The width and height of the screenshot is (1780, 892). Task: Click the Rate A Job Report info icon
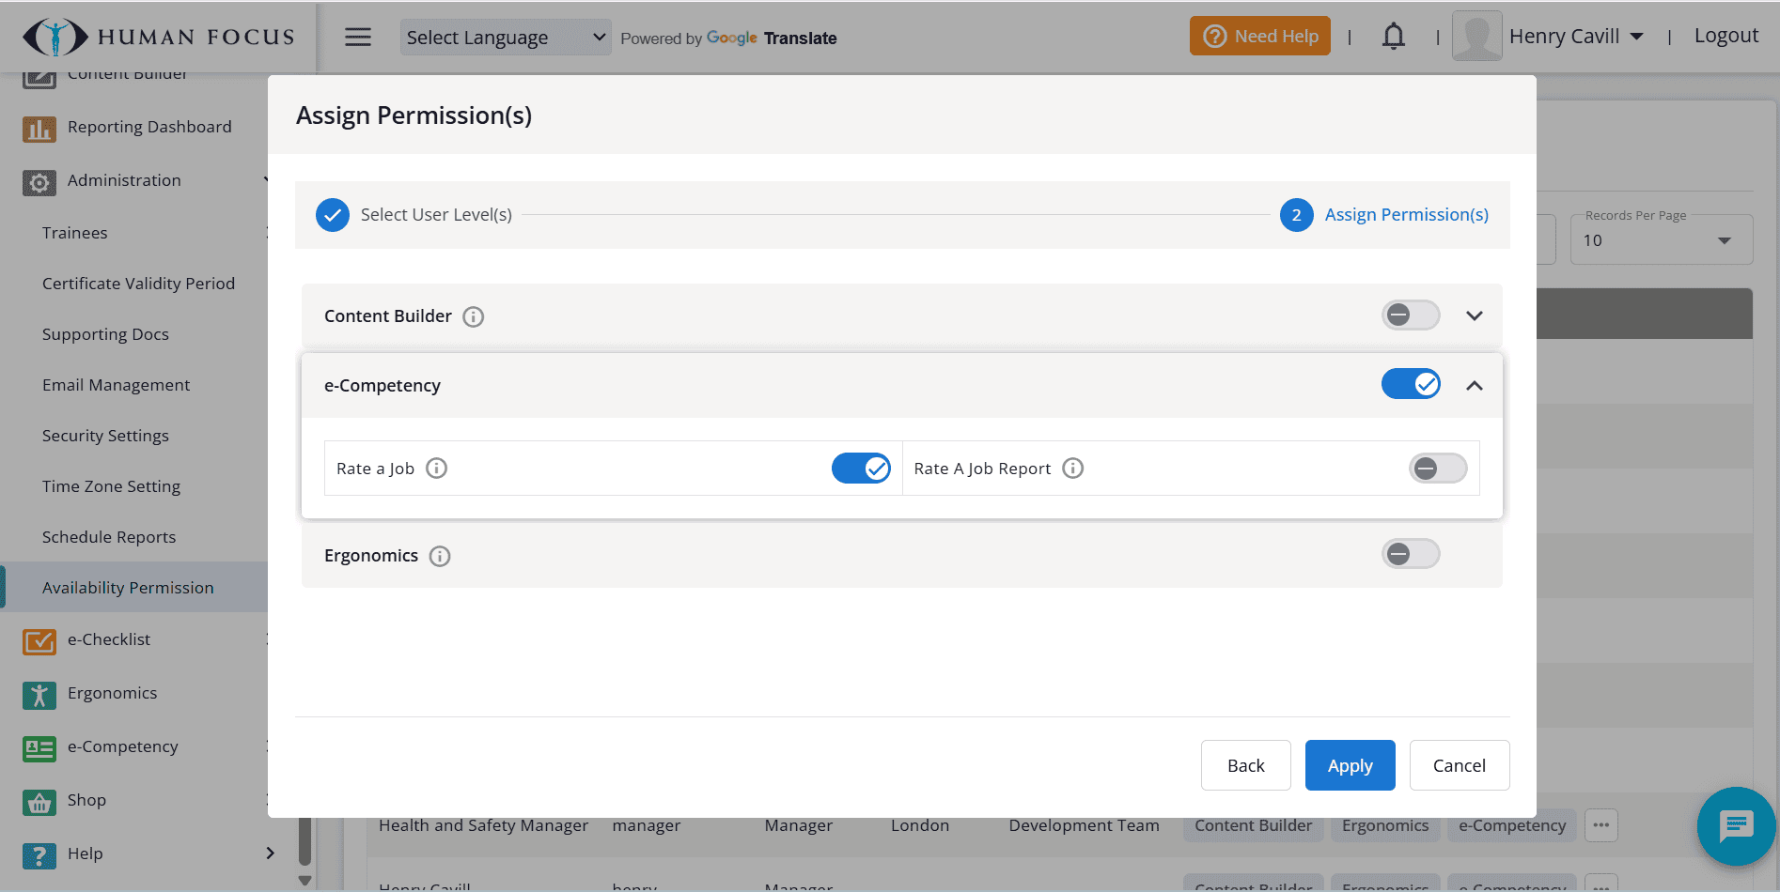coord(1073,469)
